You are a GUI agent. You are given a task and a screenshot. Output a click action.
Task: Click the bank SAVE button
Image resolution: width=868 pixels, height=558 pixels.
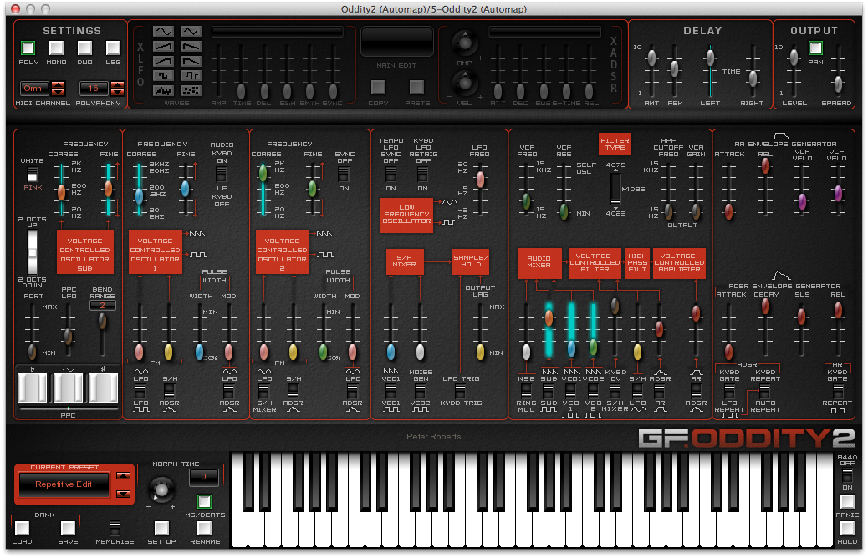point(68,529)
